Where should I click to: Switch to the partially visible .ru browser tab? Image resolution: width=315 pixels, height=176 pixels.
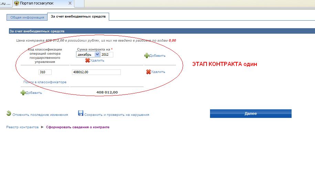pyautogui.click(x=5, y=3)
